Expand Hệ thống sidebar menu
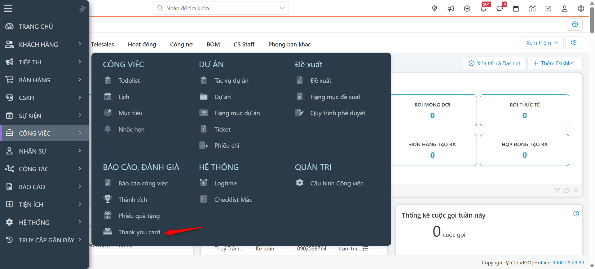Image resolution: width=595 pixels, height=269 pixels. pos(45,222)
